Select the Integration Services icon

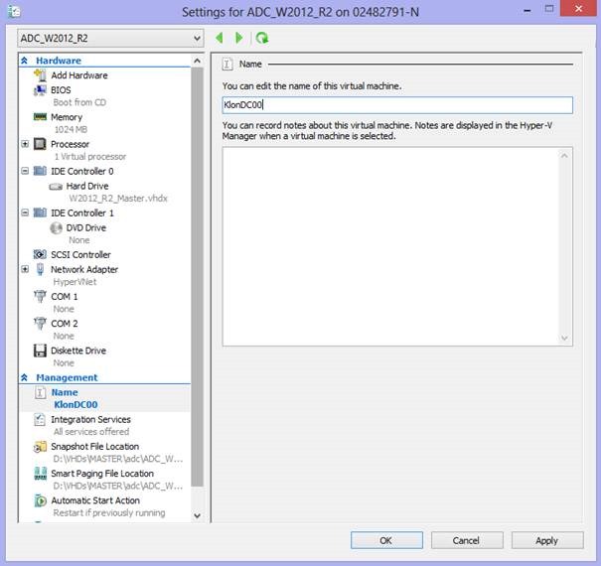(40, 420)
